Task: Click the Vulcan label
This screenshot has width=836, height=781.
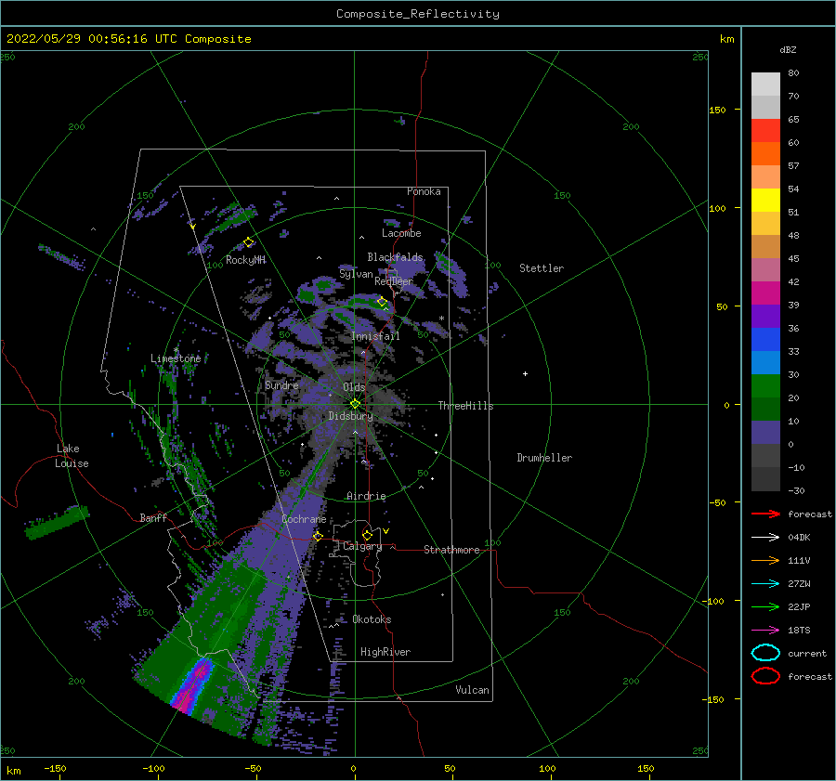Action: click(x=473, y=690)
